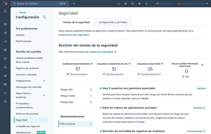Open the bottom left rail icon below folder

point(5,101)
